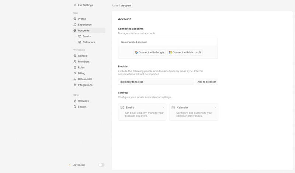Open Billing settings
The width and height of the screenshot is (295, 173).
(x=89, y=73)
